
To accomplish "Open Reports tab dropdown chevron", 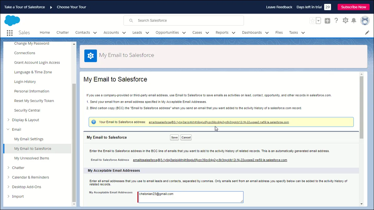I will 234,33.
